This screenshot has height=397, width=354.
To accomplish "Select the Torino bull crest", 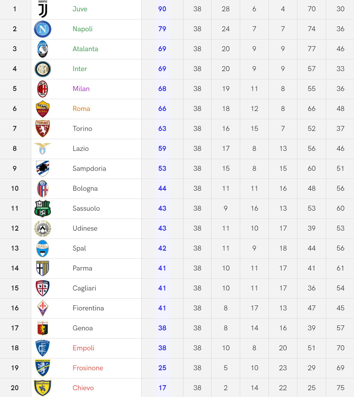I will pyautogui.click(x=43, y=129).
